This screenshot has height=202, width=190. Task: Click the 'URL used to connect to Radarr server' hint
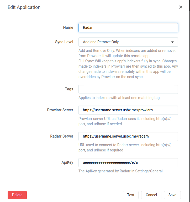tap(125, 148)
